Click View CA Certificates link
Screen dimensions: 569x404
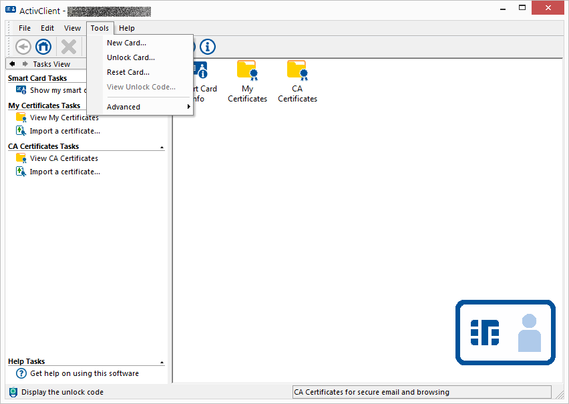(64, 158)
